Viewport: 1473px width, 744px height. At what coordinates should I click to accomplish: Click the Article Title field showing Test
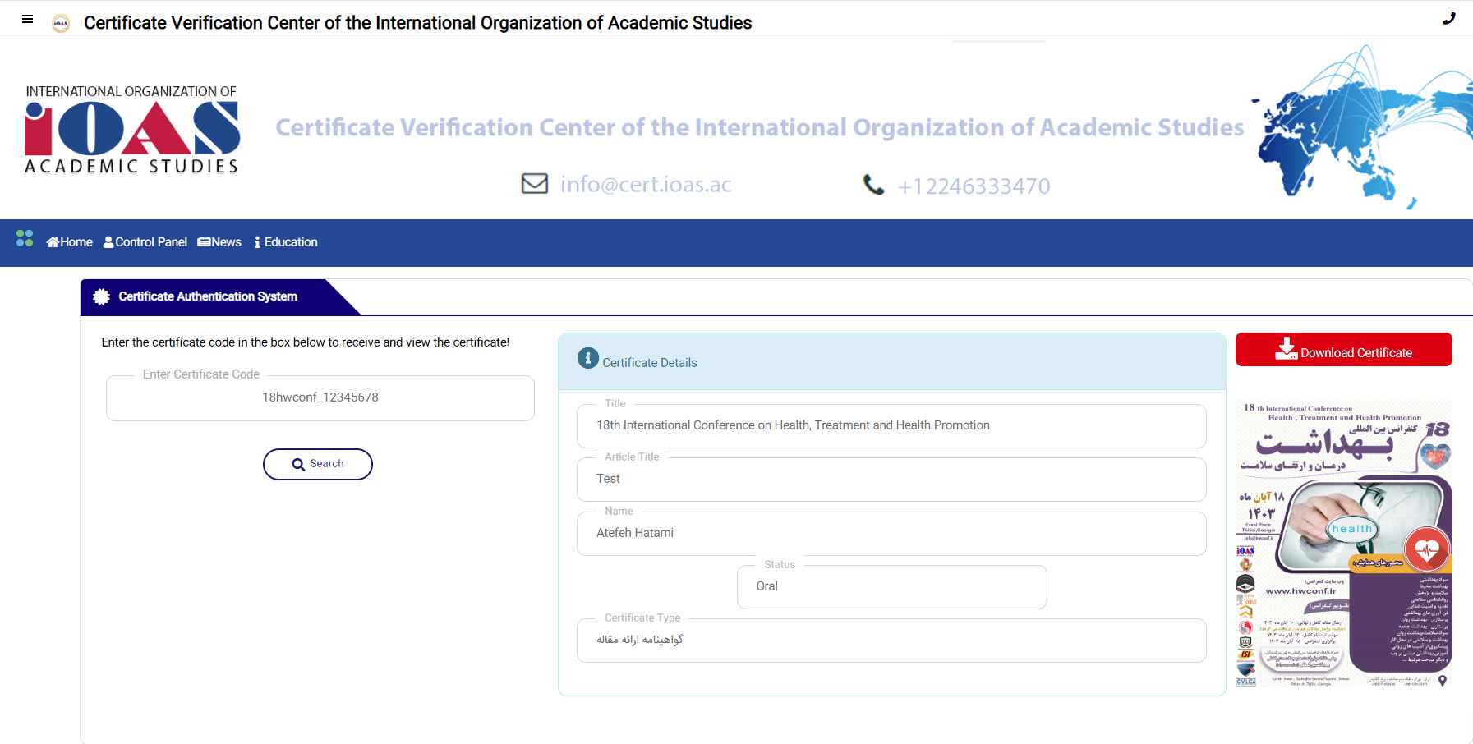(x=891, y=479)
